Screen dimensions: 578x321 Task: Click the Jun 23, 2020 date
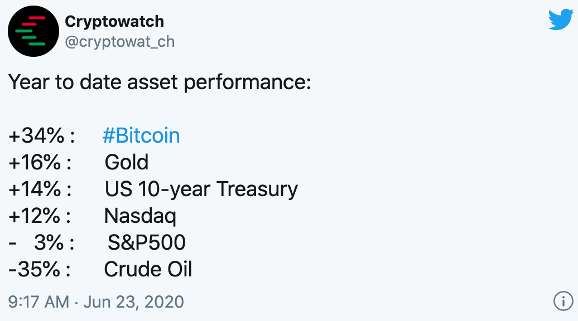point(134,302)
